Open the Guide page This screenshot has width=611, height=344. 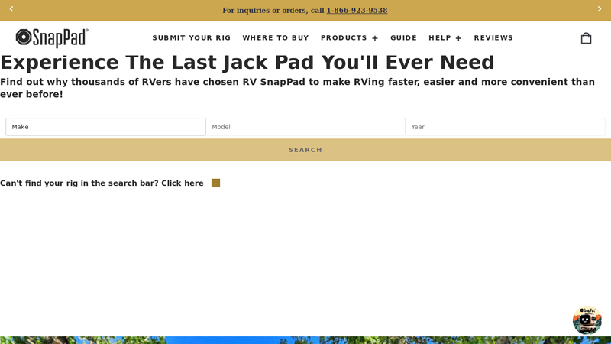tap(404, 37)
